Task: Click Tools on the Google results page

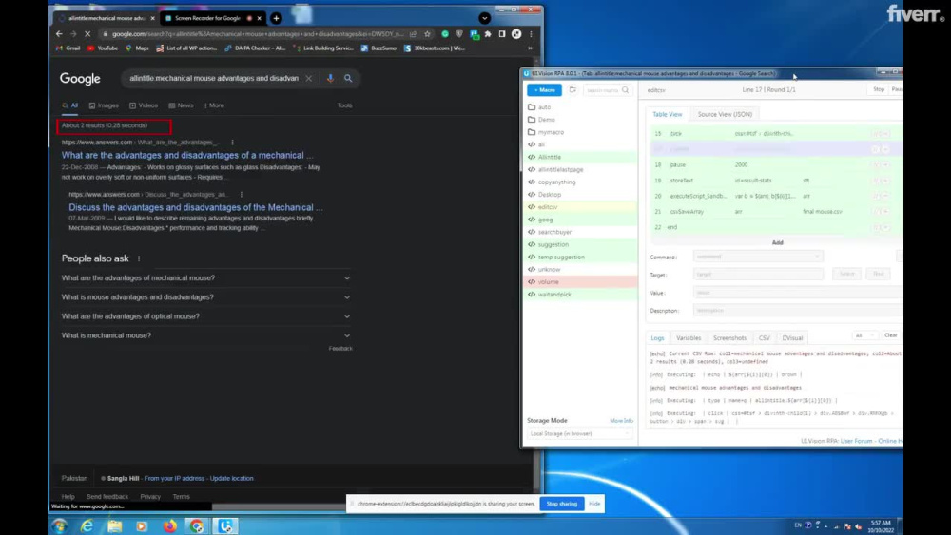Action: click(344, 105)
